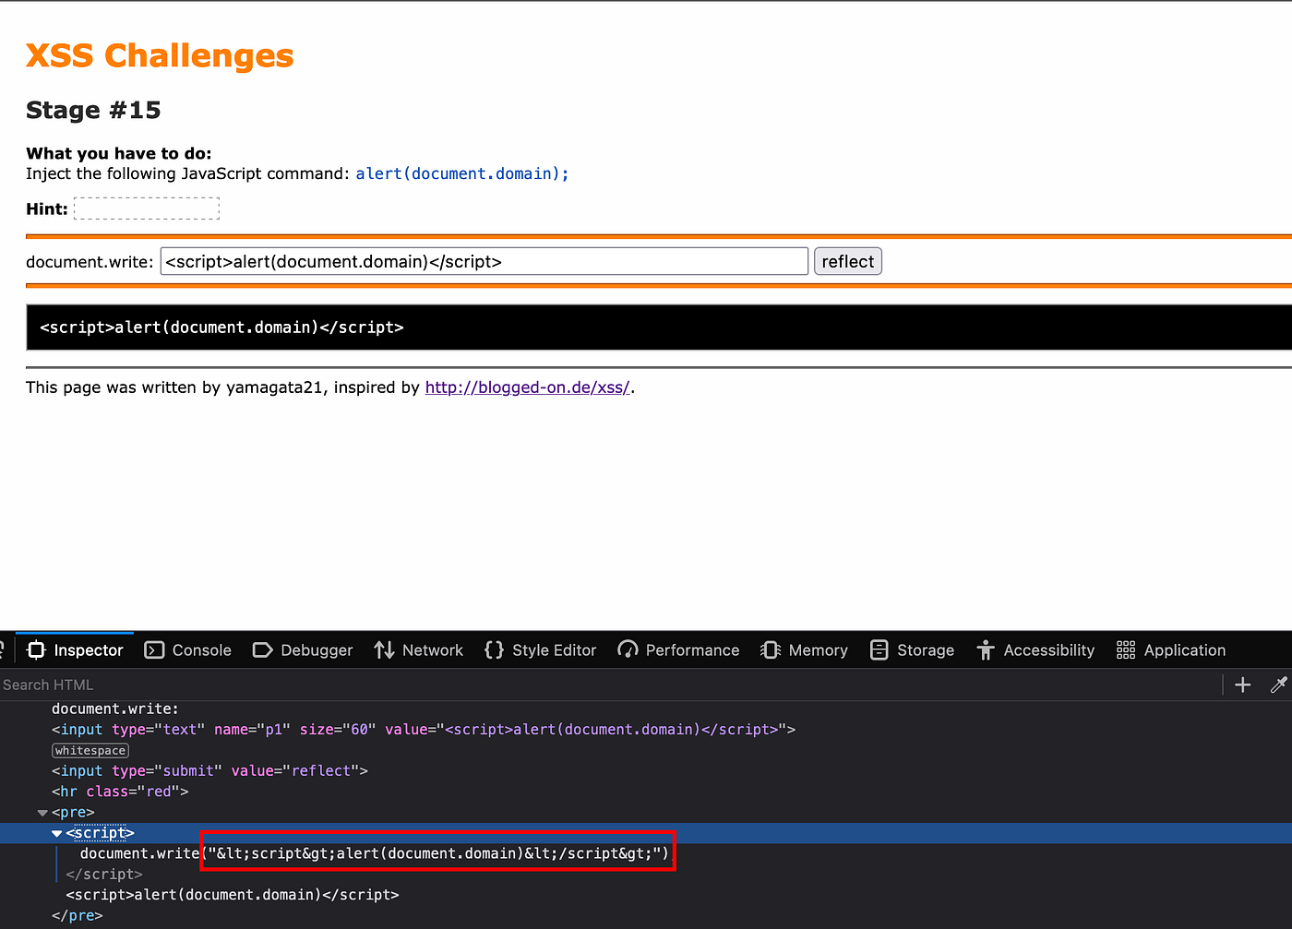Click the closing </script> tag line
The height and width of the screenshot is (929, 1292).
[104, 875]
